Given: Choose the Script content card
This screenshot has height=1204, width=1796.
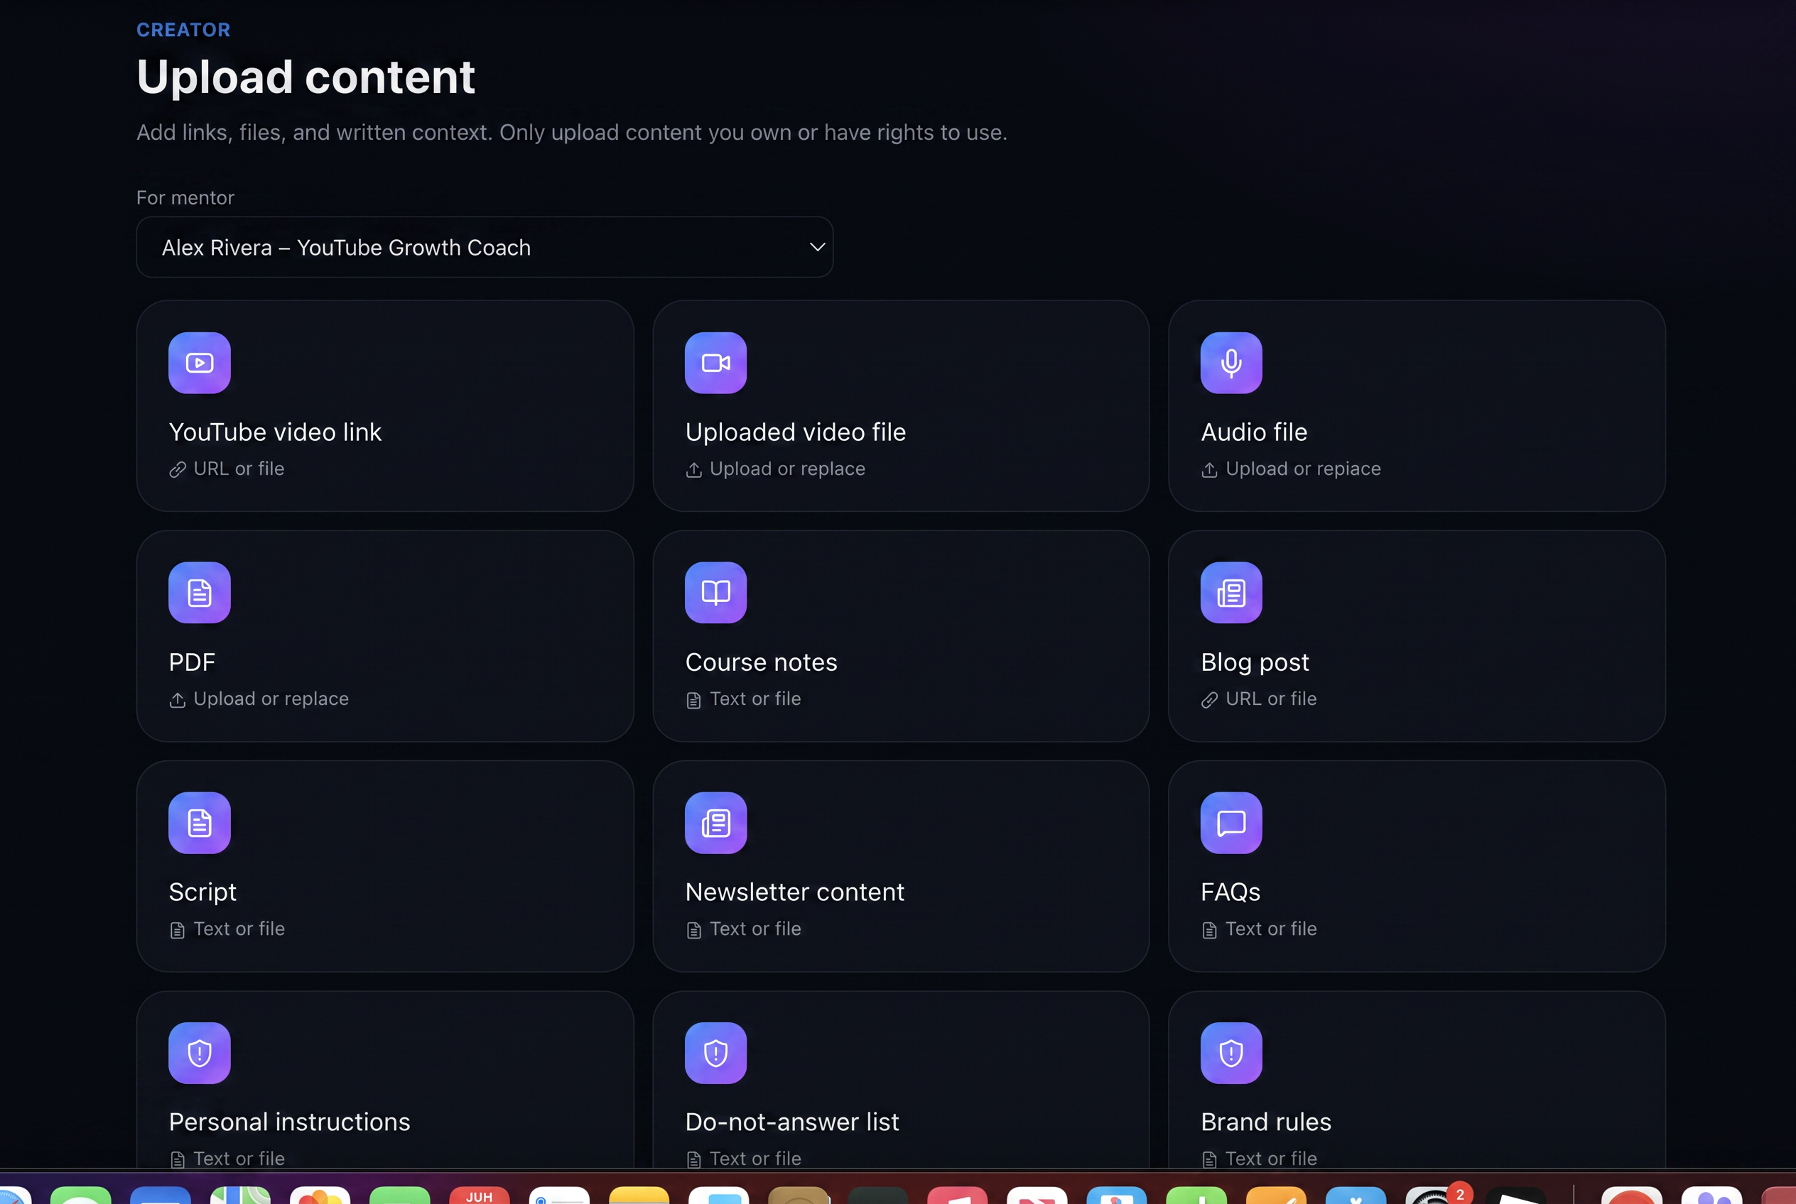Looking at the screenshot, I should (x=385, y=866).
